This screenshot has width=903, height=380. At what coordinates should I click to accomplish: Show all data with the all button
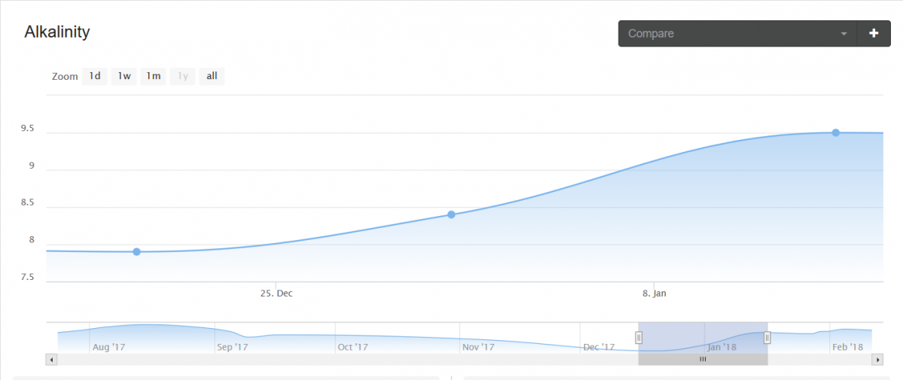[212, 76]
